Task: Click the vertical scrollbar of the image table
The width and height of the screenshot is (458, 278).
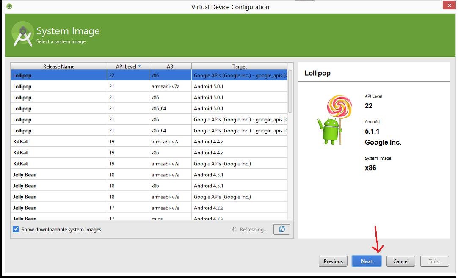Action: 290,91
